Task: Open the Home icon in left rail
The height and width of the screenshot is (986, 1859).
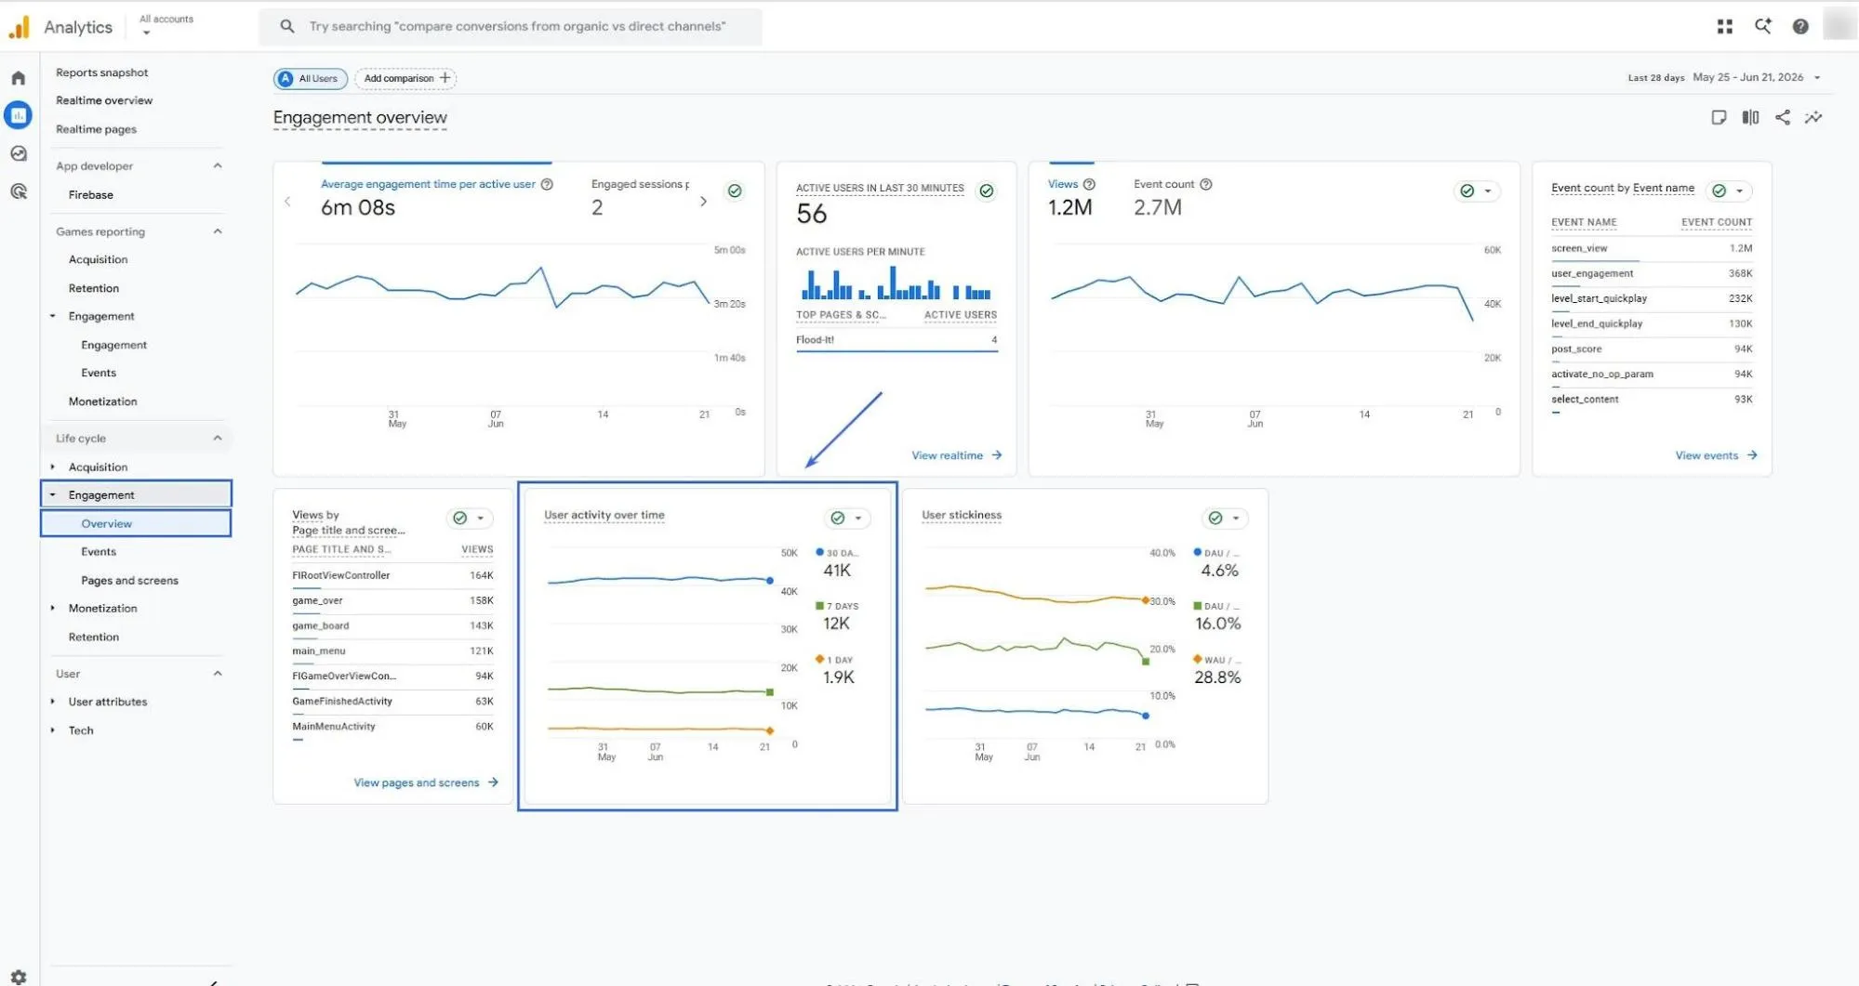Action: point(19,78)
